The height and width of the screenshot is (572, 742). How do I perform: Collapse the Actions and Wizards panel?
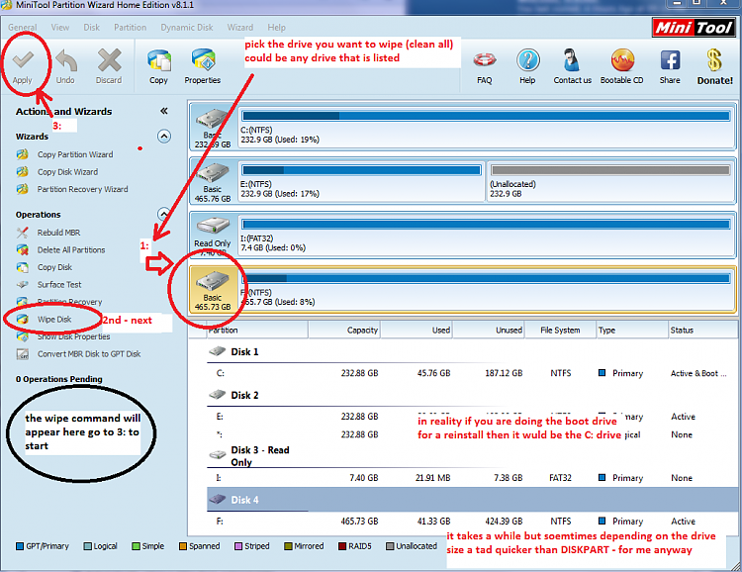pyautogui.click(x=163, y=111)
